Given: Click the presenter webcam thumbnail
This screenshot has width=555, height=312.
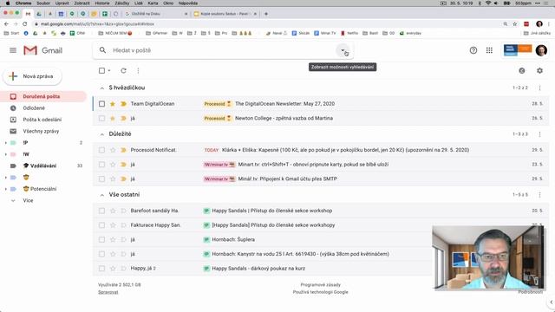Looking at the screenshot, I should click(x=487, y=258).
